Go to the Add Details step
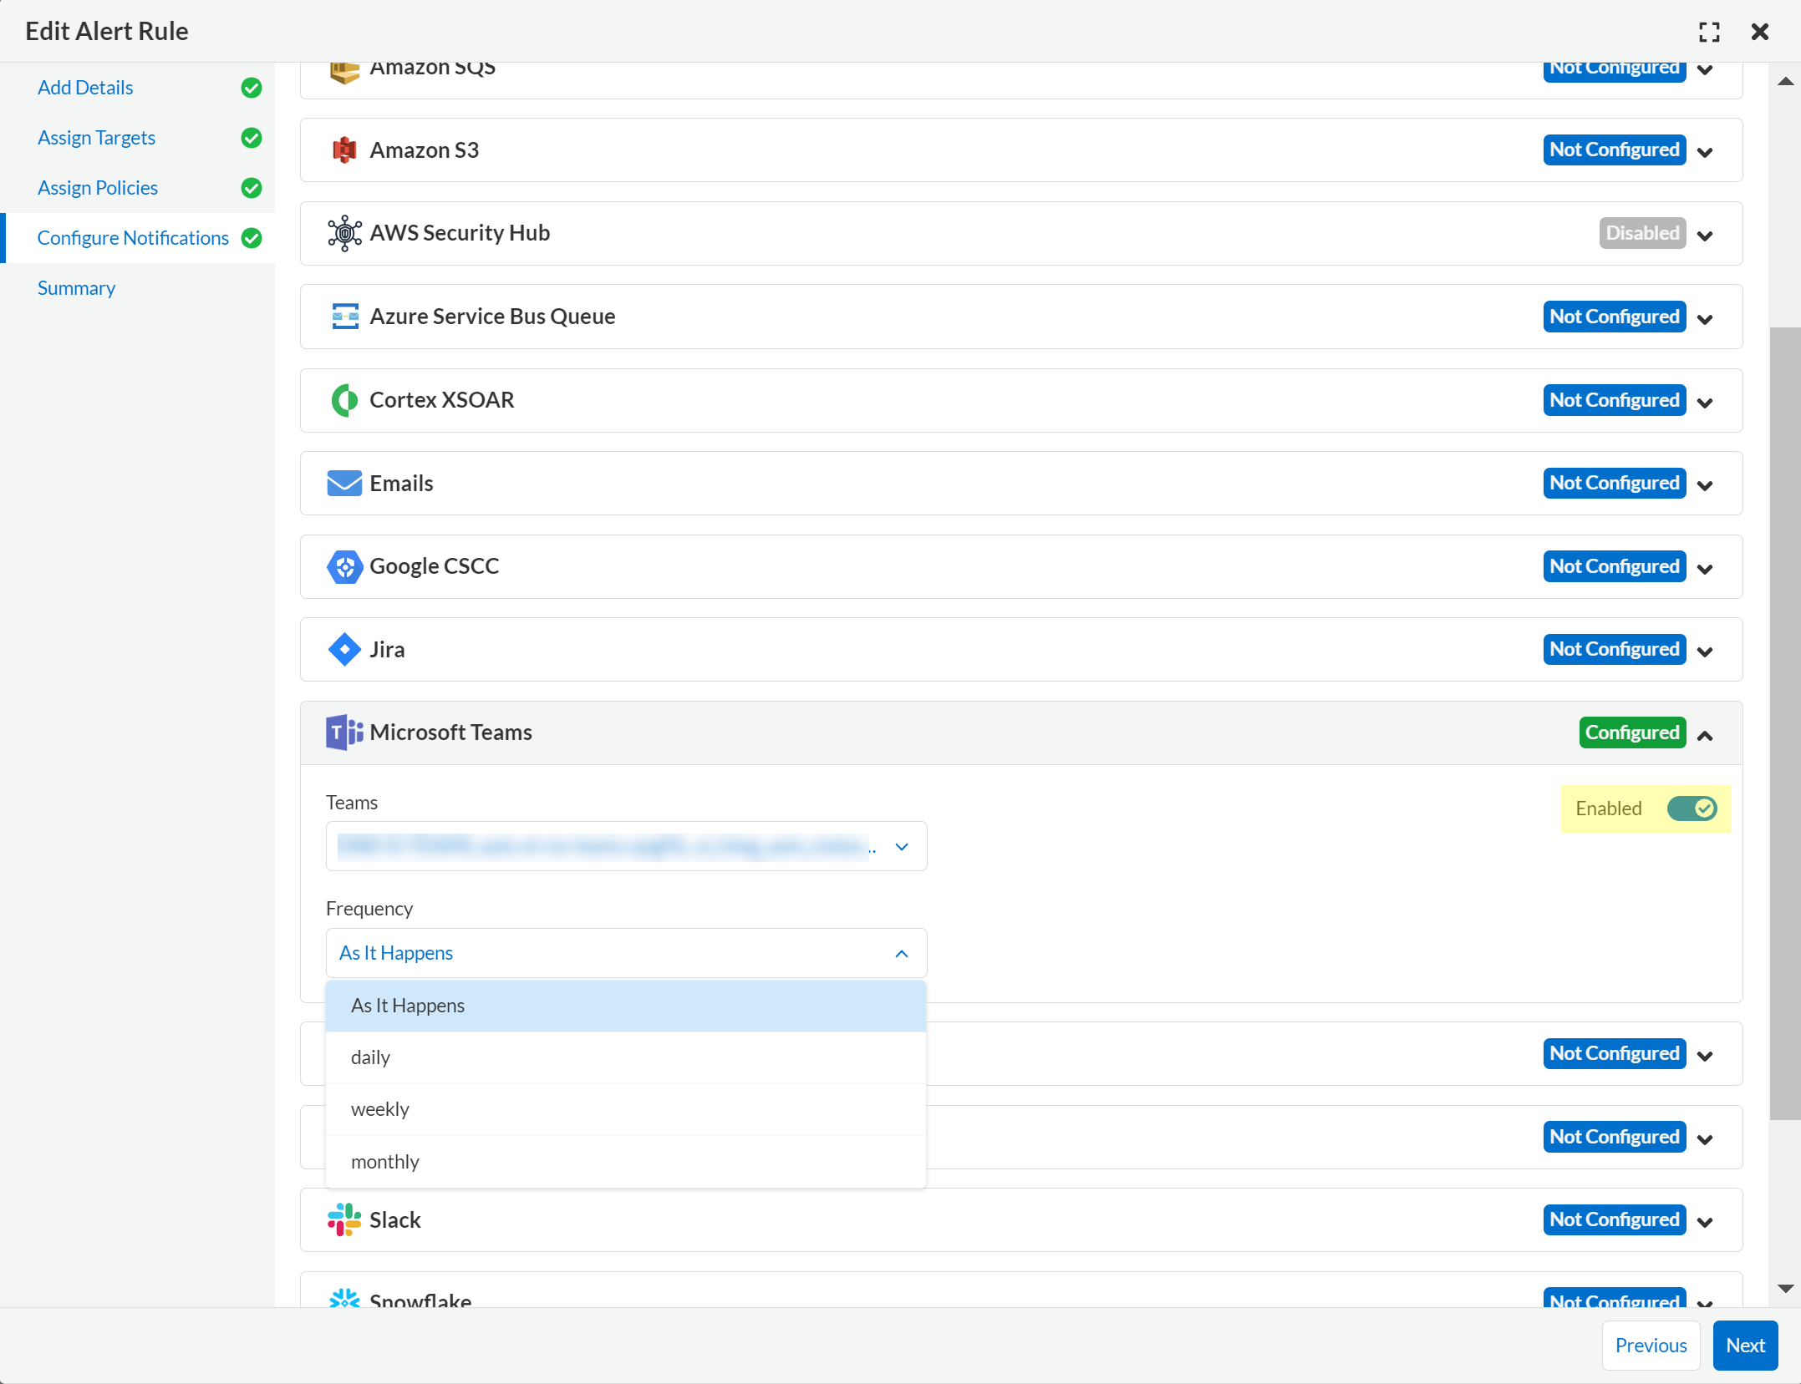 coord(85,88)
